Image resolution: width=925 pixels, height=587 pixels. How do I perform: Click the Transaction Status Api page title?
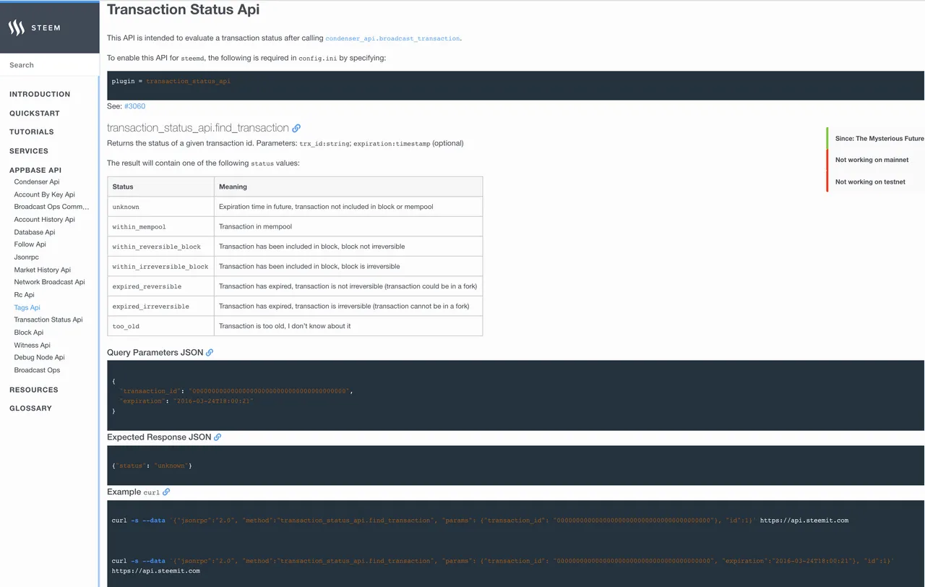click(x=184, y=10)
